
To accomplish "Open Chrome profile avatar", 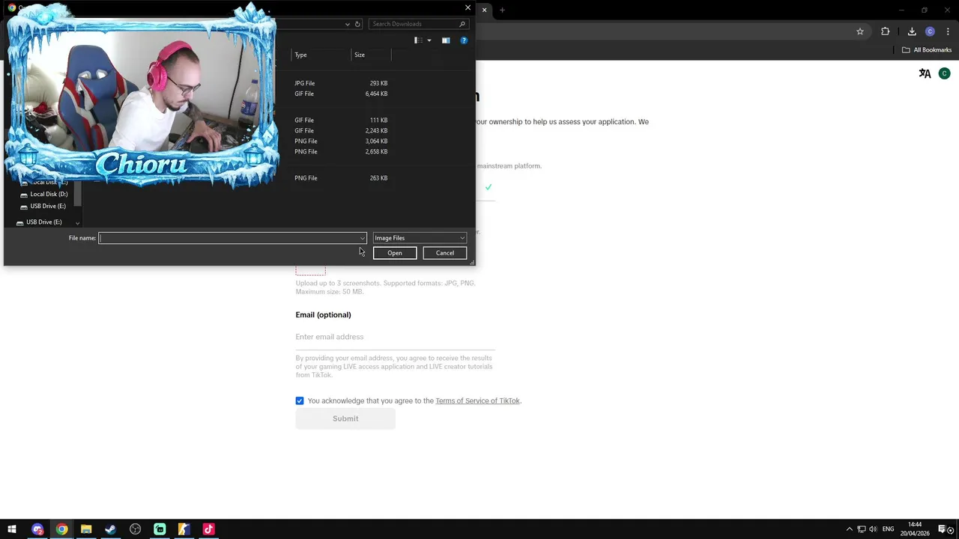I will (930, 31).
